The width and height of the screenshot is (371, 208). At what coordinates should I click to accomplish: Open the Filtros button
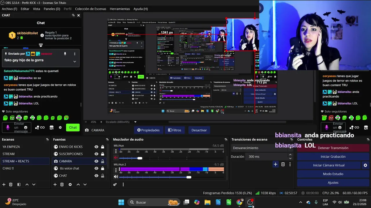[x=174, y=130]
